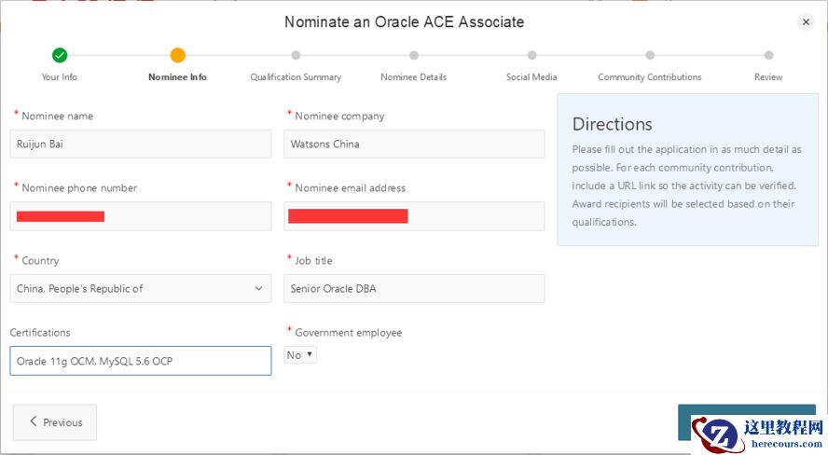
Task: Click the Job title input
Action: [414, 288]
